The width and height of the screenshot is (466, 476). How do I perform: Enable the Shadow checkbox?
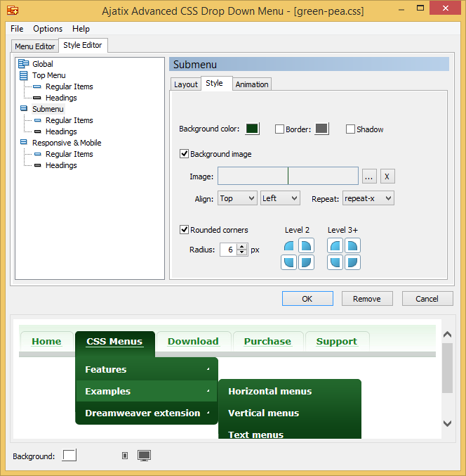[350, 129]
